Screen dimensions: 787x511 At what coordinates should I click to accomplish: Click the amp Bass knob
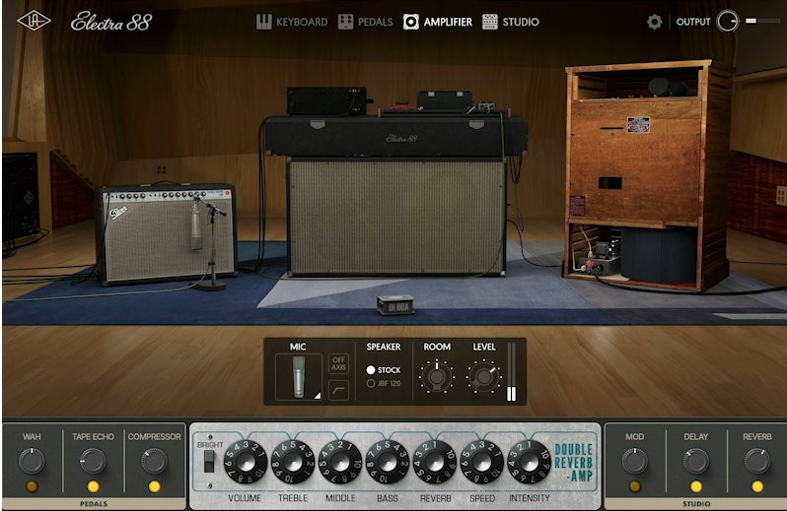coord(388,463)
